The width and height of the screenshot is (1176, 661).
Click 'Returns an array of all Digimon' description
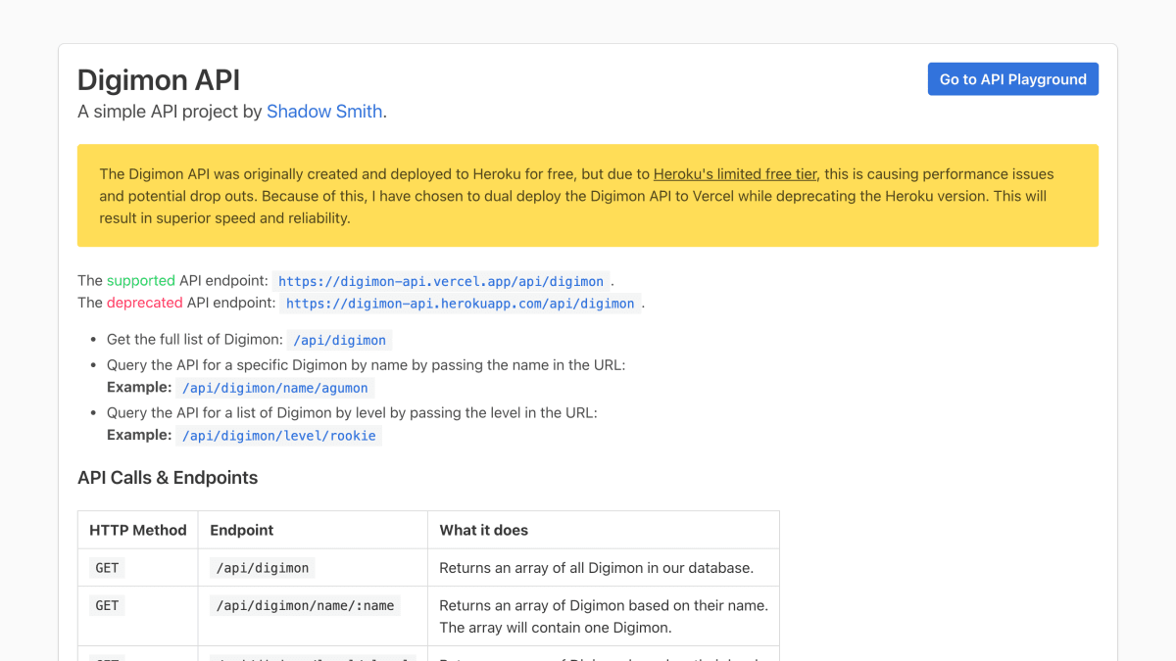click(x=596, y=568)
